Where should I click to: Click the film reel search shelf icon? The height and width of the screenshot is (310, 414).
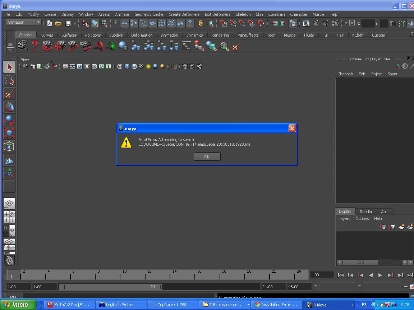point(23,46)
